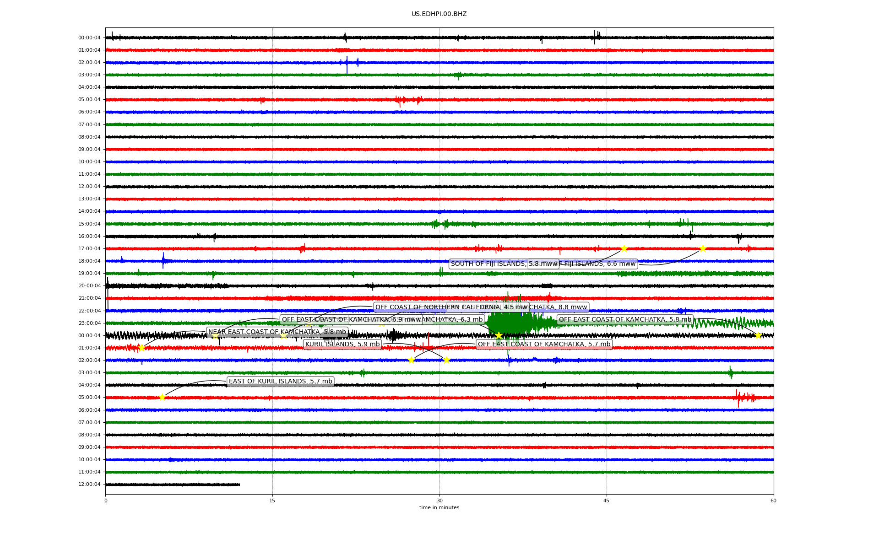Click the x-axis tick label 45
Screen dimensions: 879x549
click(x=607, y=501)
